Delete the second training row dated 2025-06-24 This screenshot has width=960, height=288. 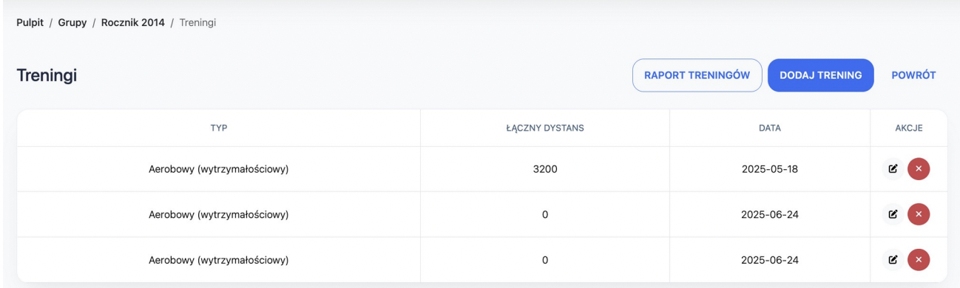tap(919, 215)
